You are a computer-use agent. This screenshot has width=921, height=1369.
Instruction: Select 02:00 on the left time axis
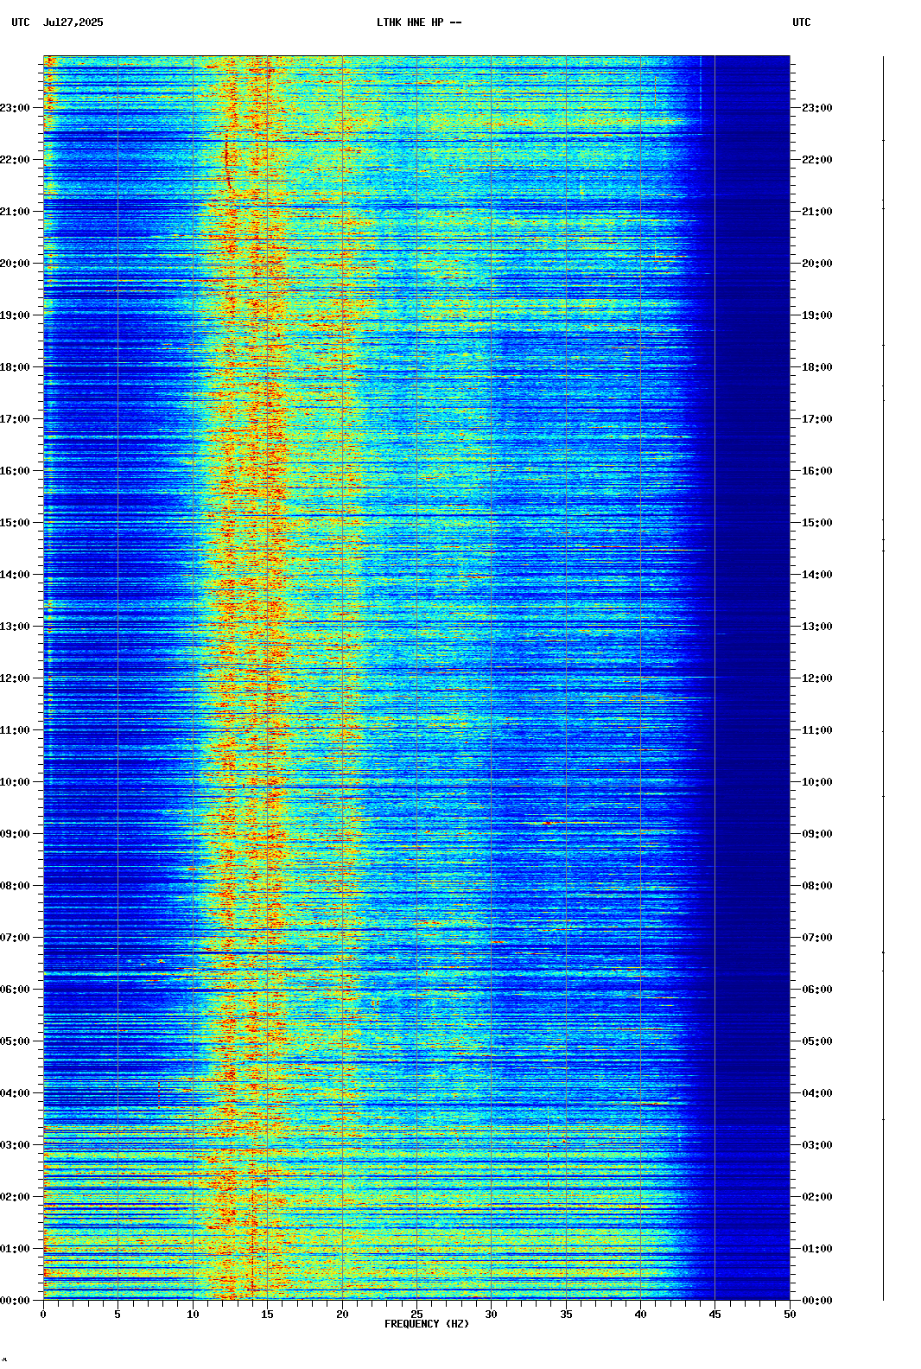tap(16, 1197)
